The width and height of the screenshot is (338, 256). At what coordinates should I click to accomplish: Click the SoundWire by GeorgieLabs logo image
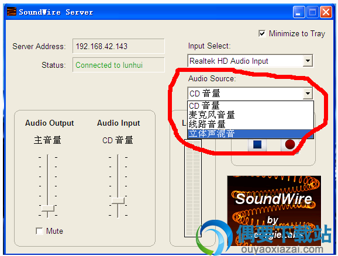coord(274,210)
